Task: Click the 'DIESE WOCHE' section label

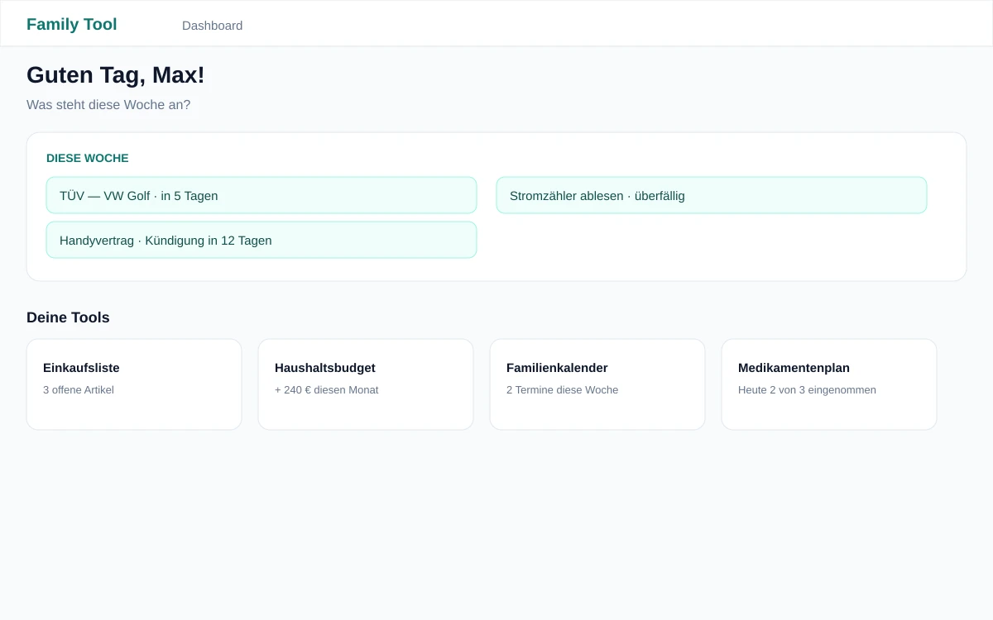Action: [88, 158]
